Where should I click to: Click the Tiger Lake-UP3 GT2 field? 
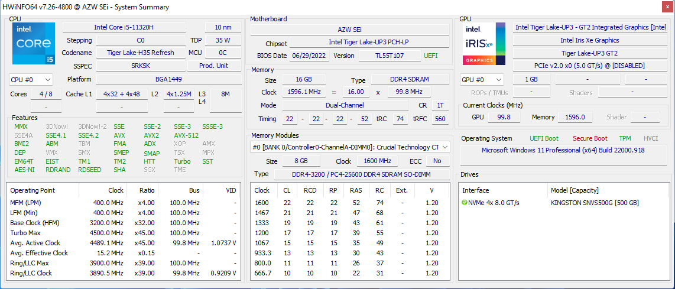[x=590, y=53]
